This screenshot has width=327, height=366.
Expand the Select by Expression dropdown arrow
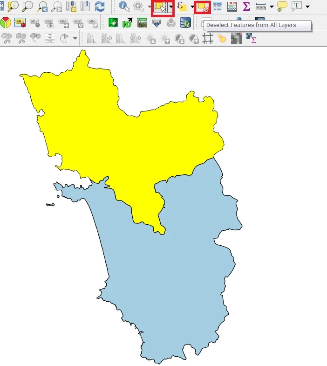pos(192,7)
